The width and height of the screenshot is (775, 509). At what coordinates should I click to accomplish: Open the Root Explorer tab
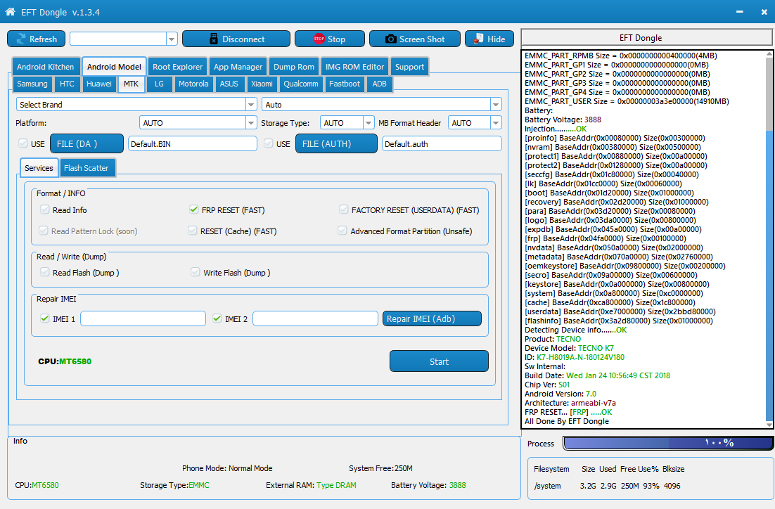pos(177,67)
